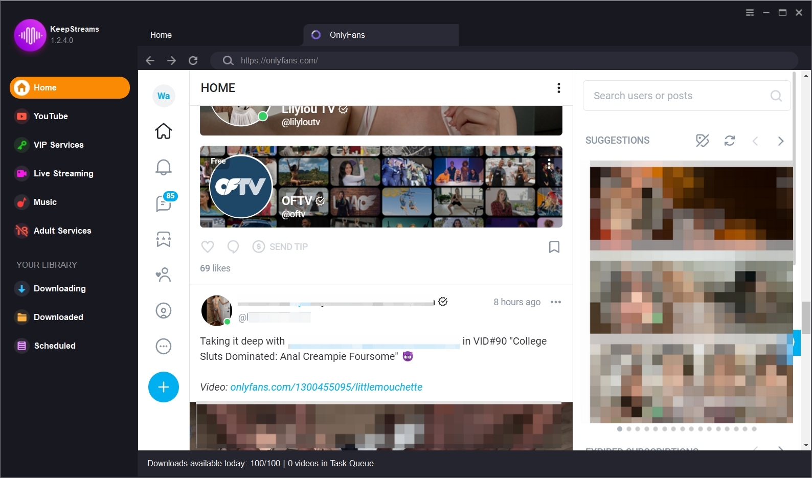This screenshot has height=478, width=812.
Task: Like the post with heart icon
Action: pos(208,247)
